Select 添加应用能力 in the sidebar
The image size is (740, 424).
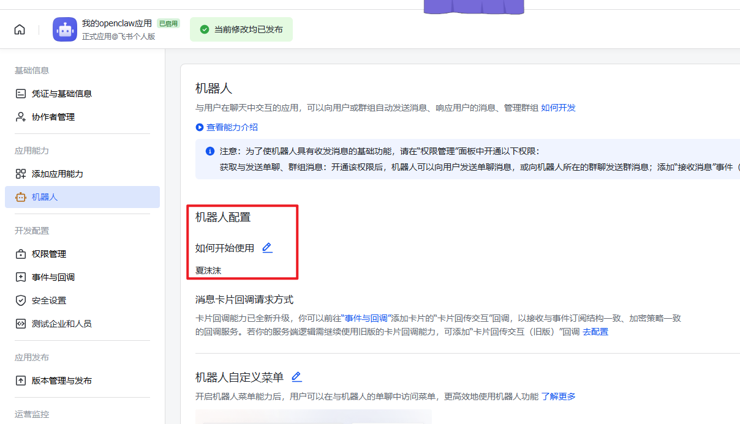[x=57, y=174]
